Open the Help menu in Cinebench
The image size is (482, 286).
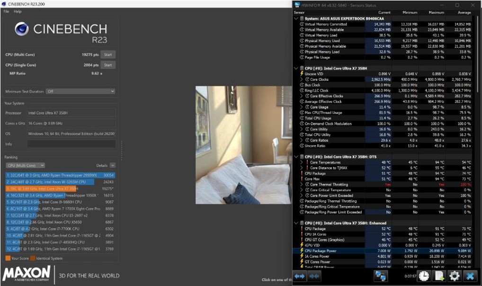[x=18, y=11]
